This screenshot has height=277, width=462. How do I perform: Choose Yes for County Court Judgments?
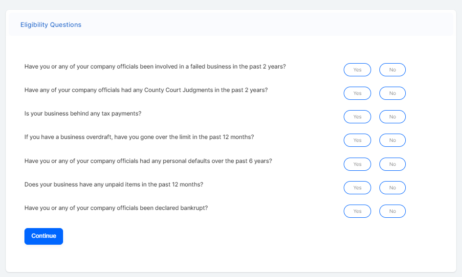point(357,93)
